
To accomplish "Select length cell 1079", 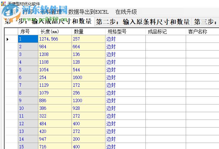I will point(55,93).
